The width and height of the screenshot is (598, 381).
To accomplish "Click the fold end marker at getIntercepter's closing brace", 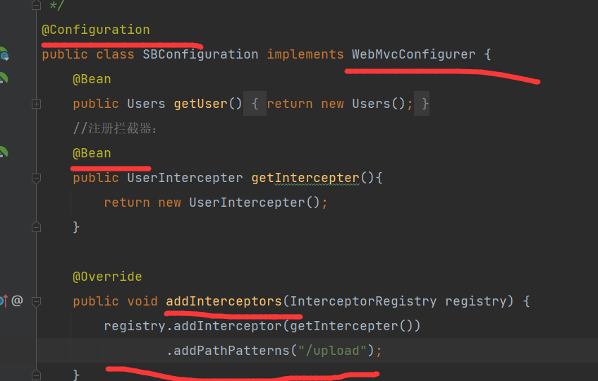I will (36, 227).
